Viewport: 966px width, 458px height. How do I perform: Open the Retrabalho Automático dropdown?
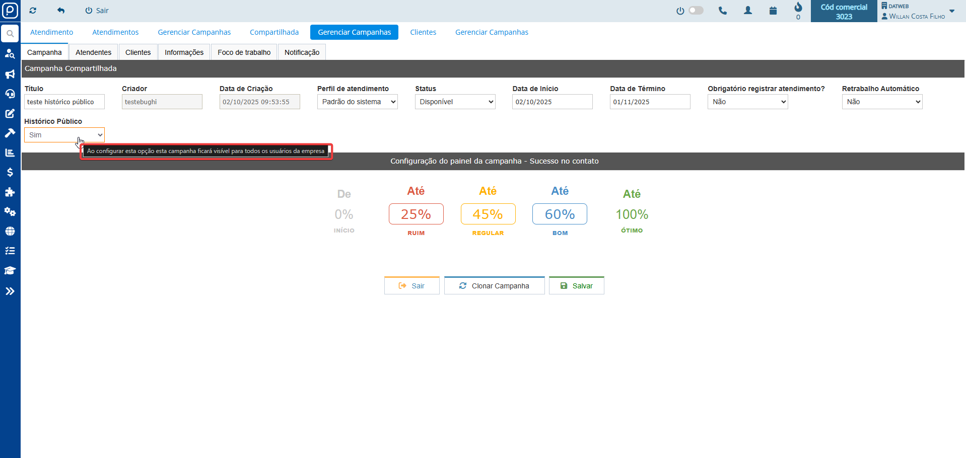pyautogui.click(x=882, y=102)
